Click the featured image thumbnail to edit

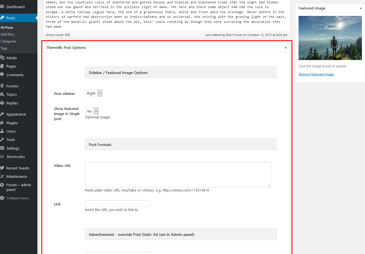tap(330, 38)
